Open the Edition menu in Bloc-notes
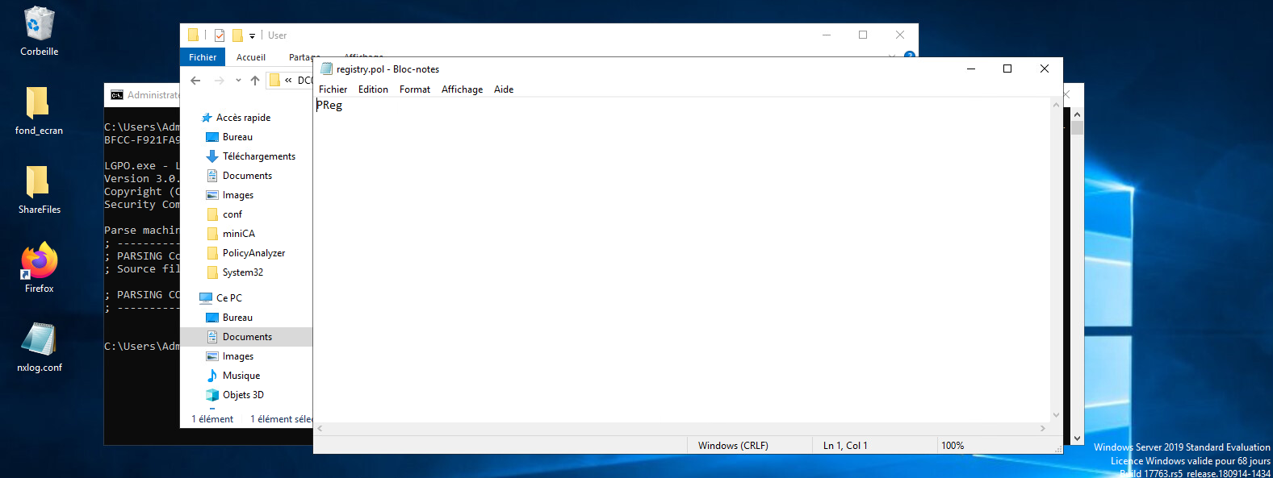The height and width of the screenshot is (478, 1273). click(373, 89)
